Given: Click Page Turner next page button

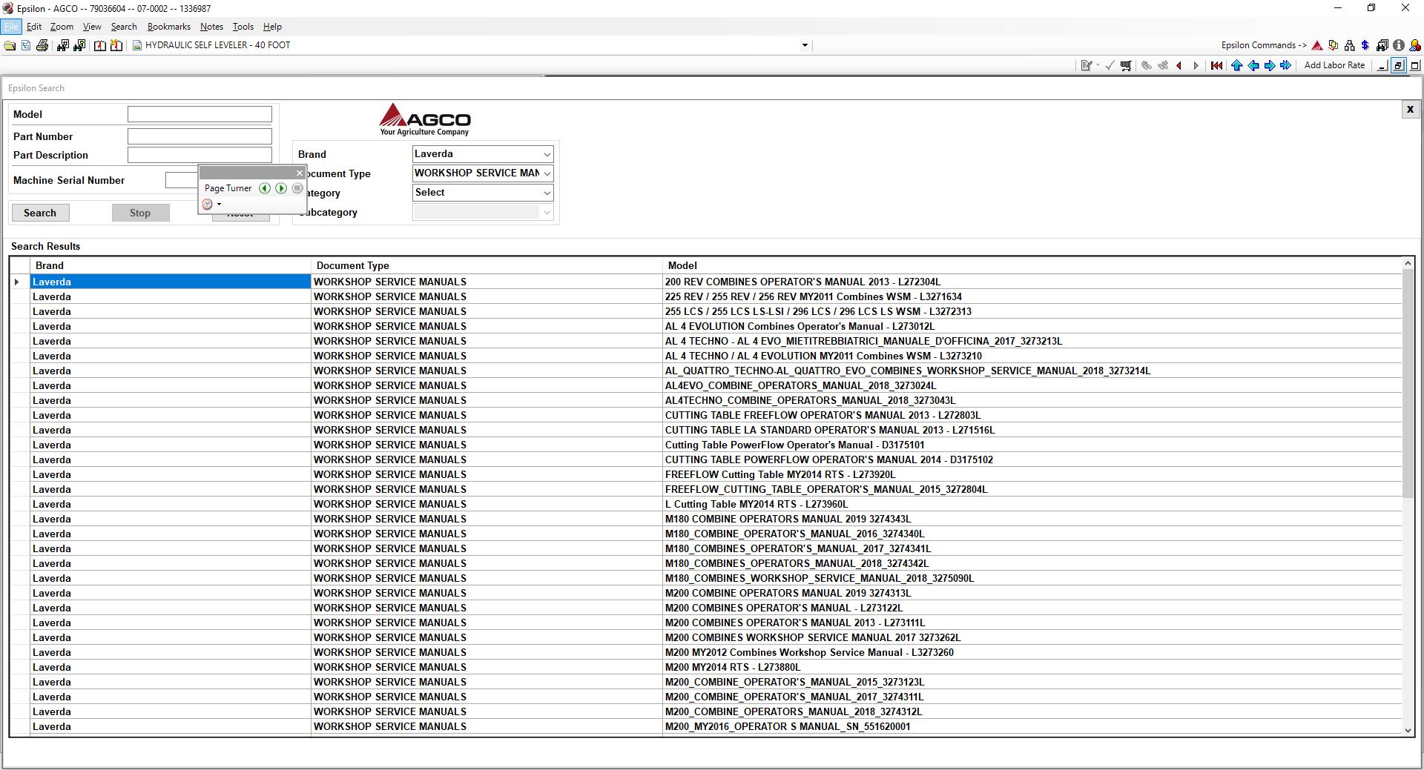Looking at the screenshot, I should [281, 188].
